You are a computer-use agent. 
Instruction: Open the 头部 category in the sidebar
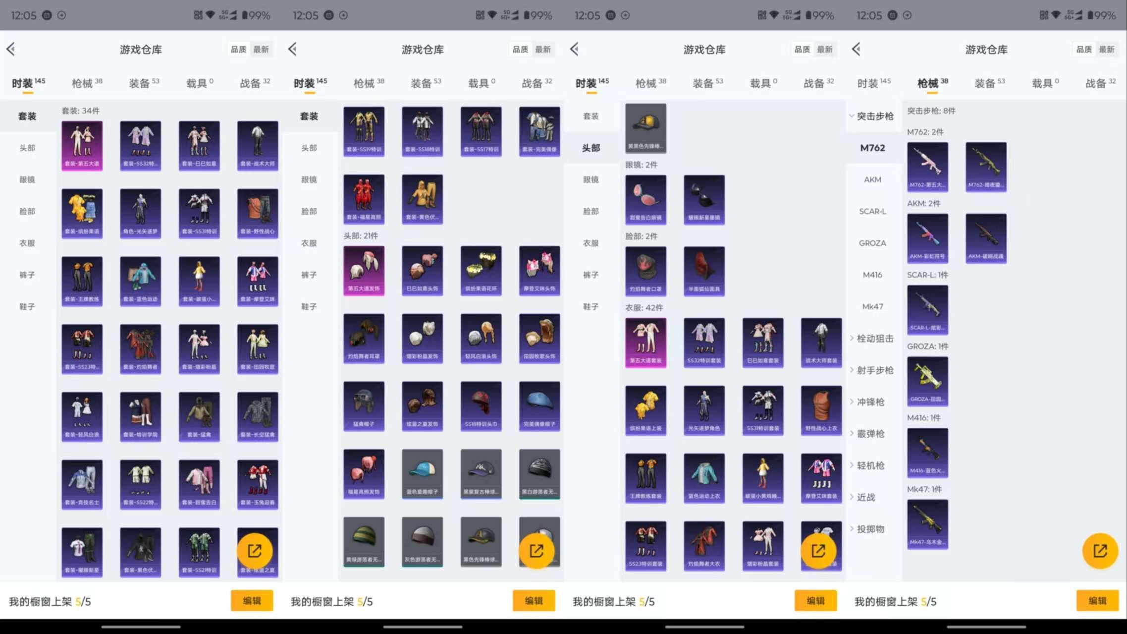[27, 148]
